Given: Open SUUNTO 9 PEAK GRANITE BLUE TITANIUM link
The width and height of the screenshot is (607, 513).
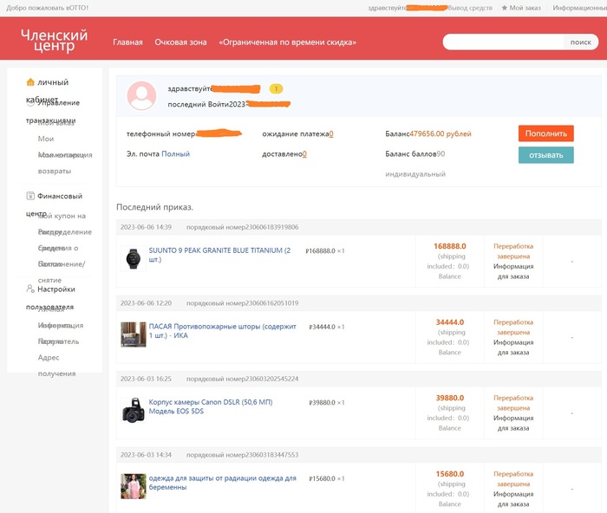Looking at the screenshot, I should [219, 255].
